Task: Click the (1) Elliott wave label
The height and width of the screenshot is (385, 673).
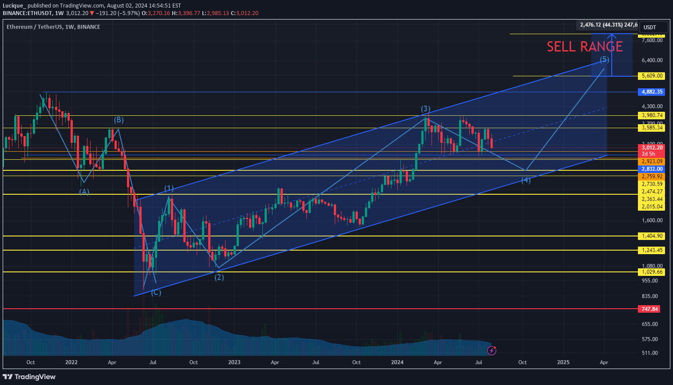Action: (x=169, y=189)
